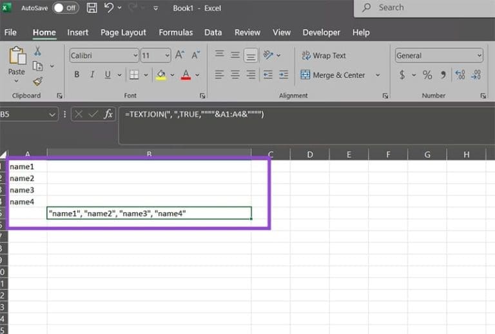Viewport: 495px width, 334px height.
Task: Toggle the AutoSave switch
Action: [x=65, y=8]
